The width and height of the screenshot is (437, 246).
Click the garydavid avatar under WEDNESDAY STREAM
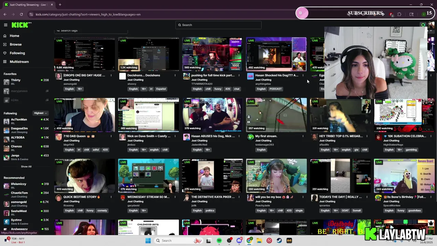[x=123, y=198]
